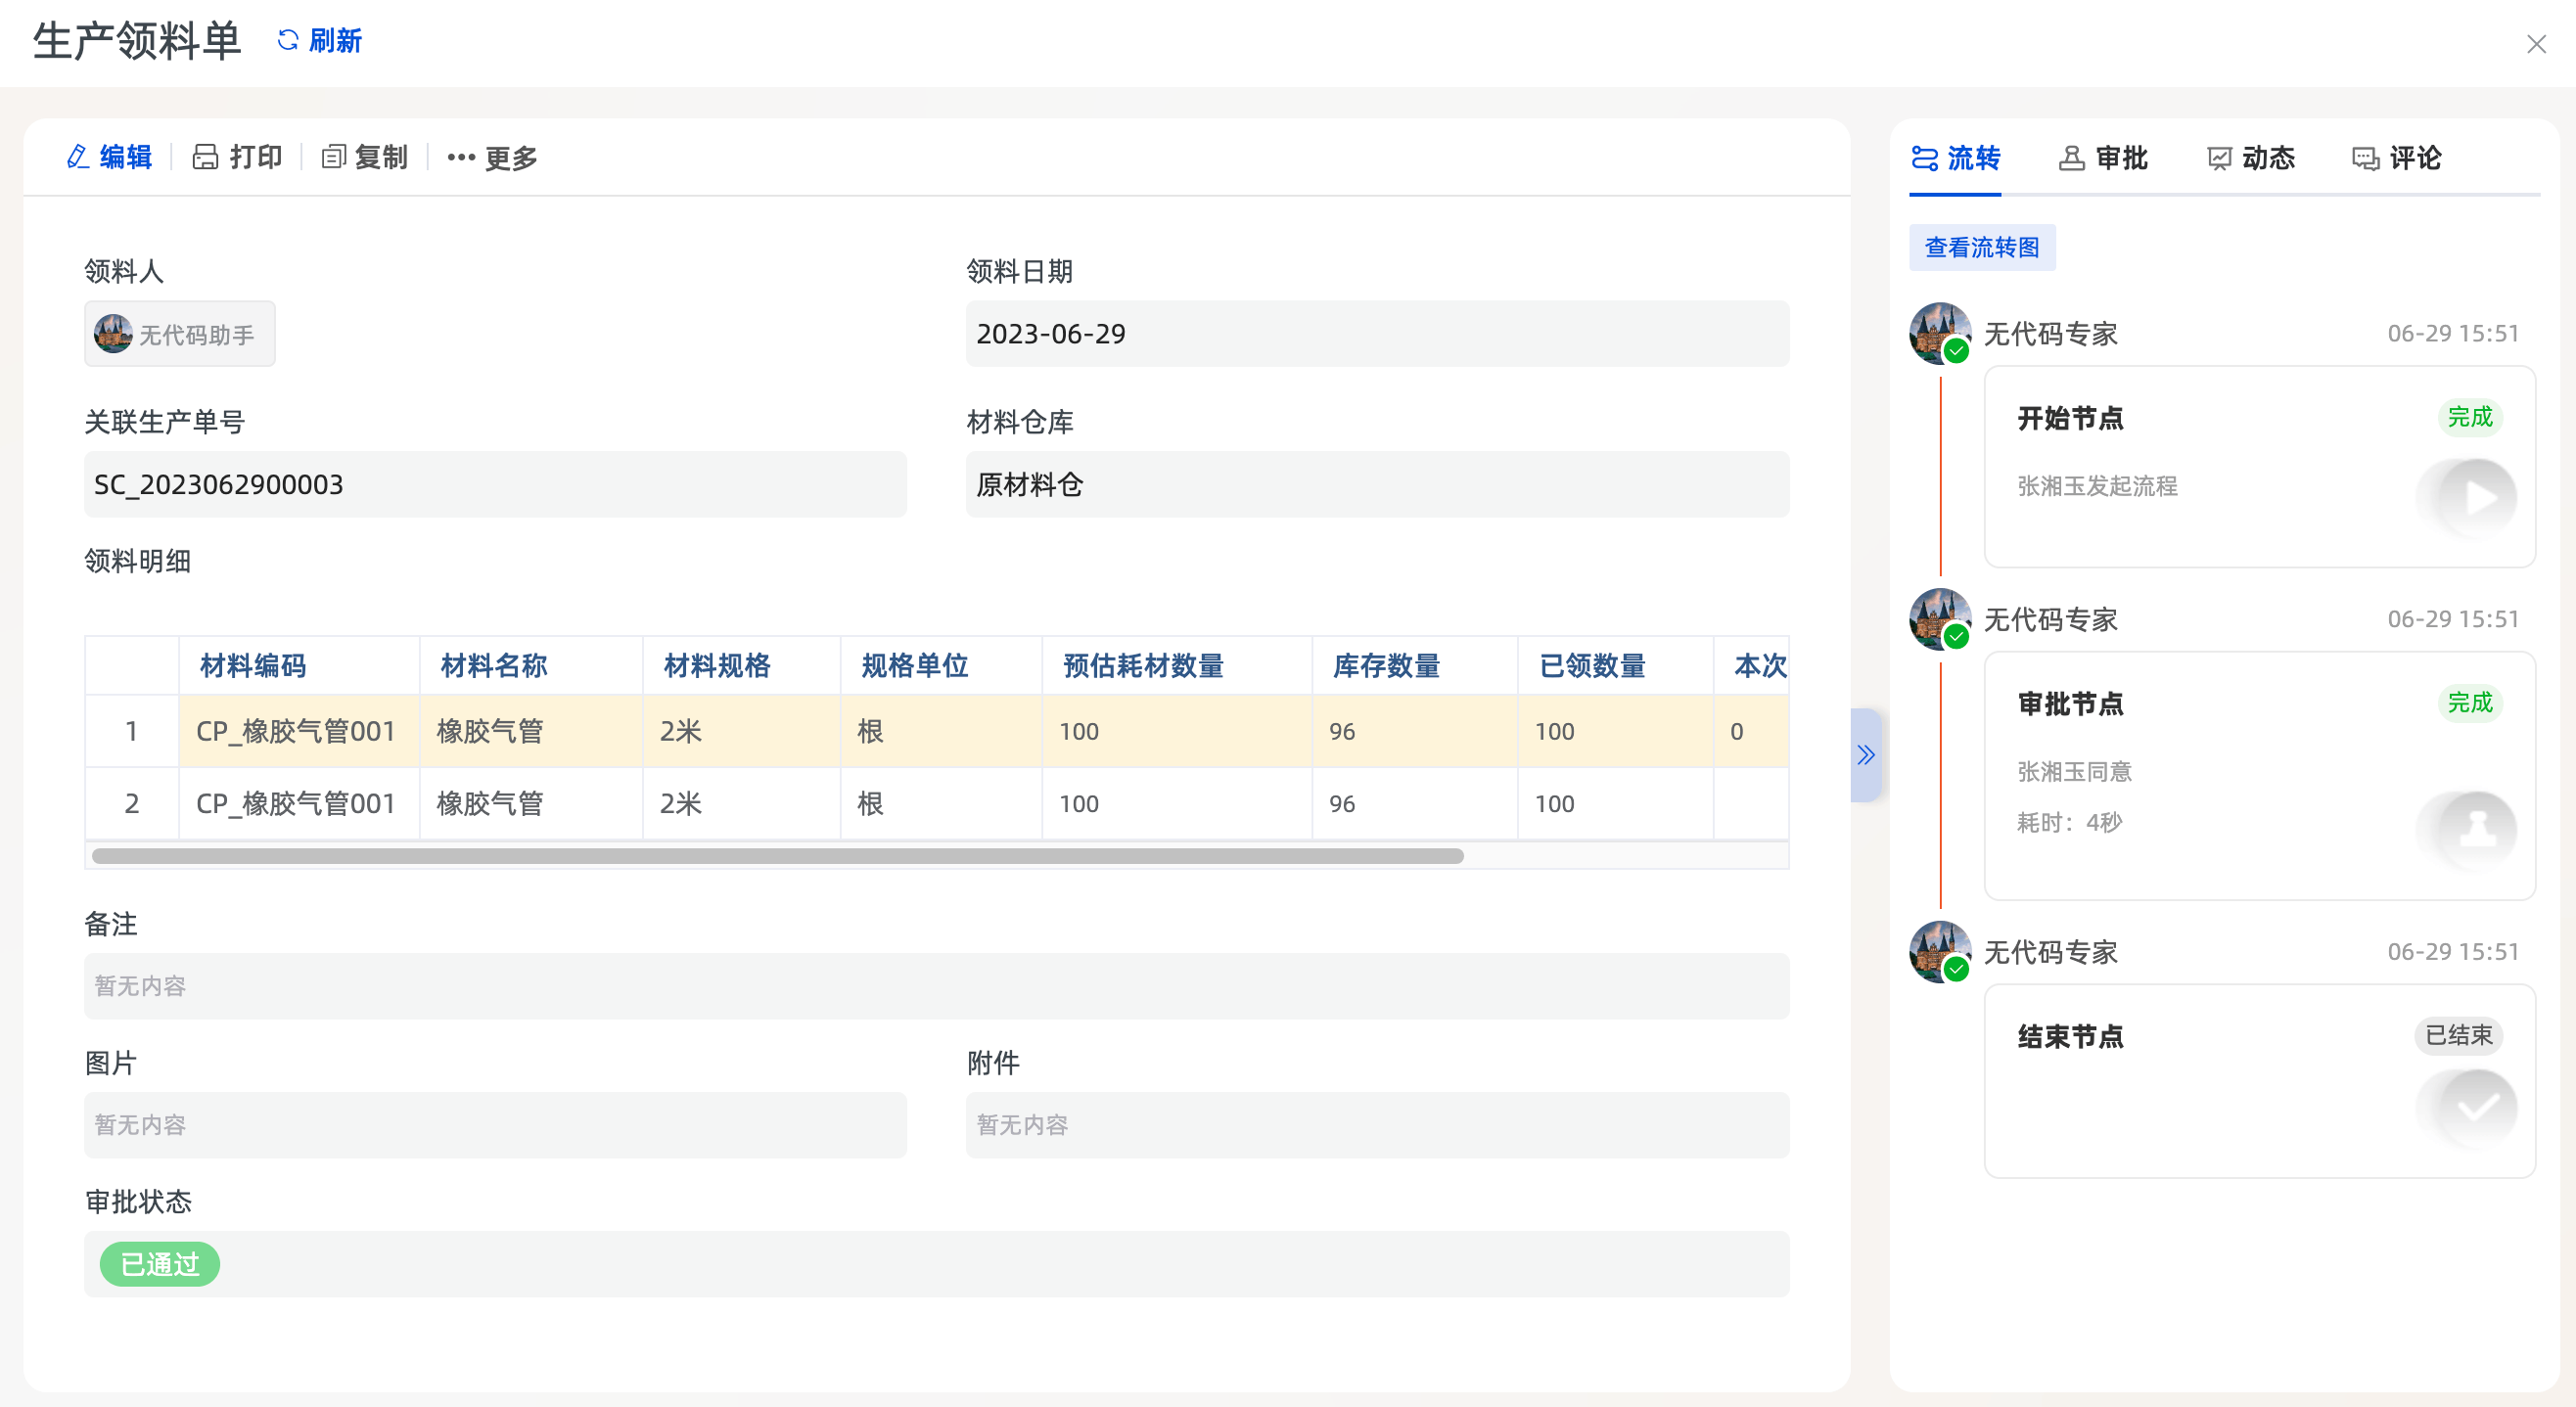Click the refresh icon beside the title
The height and width of the screenshot is (1407, 2576).
point(288,40)
